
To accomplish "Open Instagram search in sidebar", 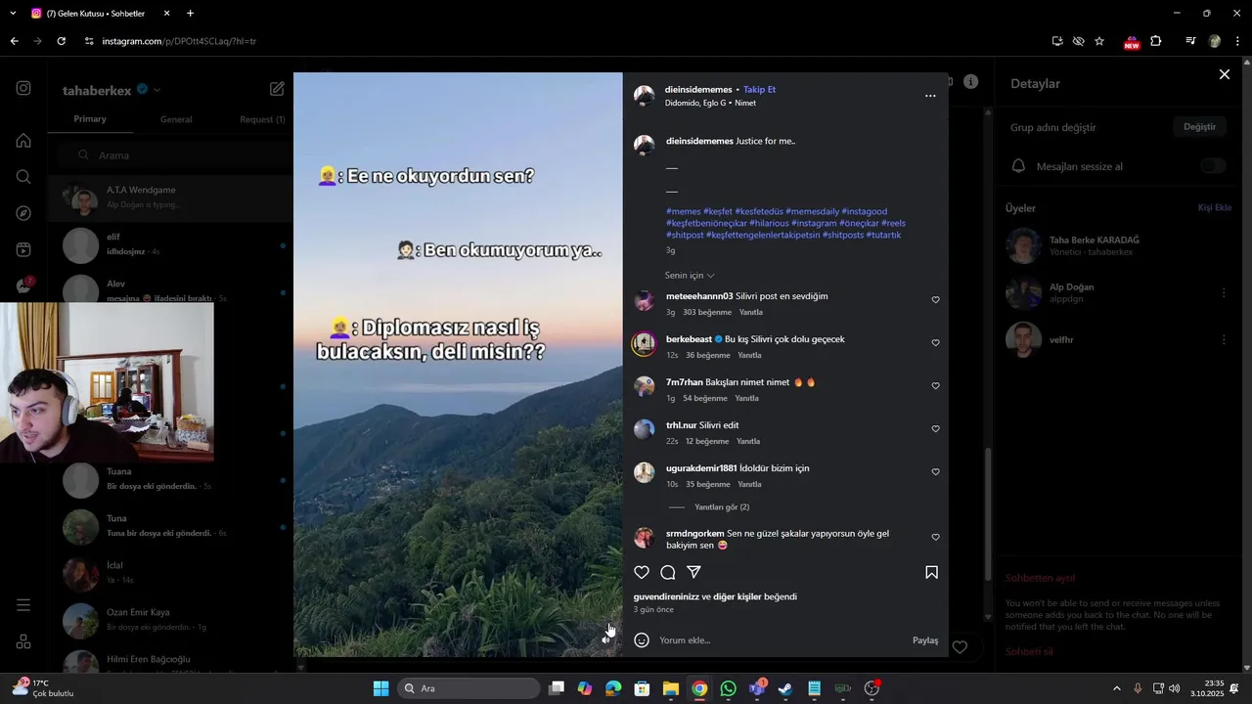I will click(23, 177).
